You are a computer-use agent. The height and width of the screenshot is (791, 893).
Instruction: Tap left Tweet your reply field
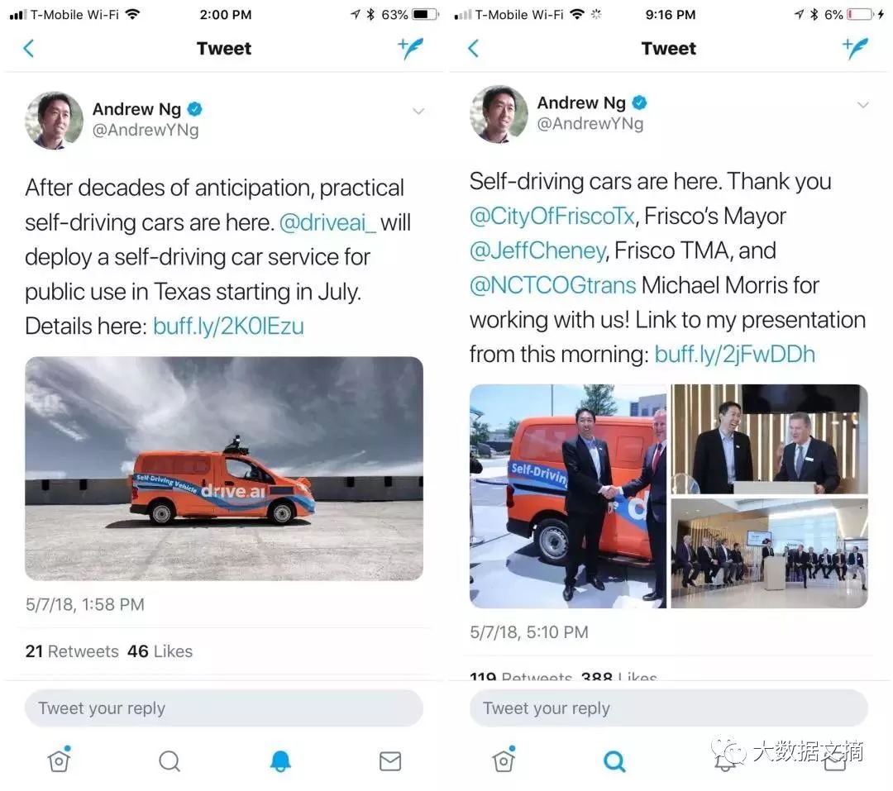[x=224, y=708]
